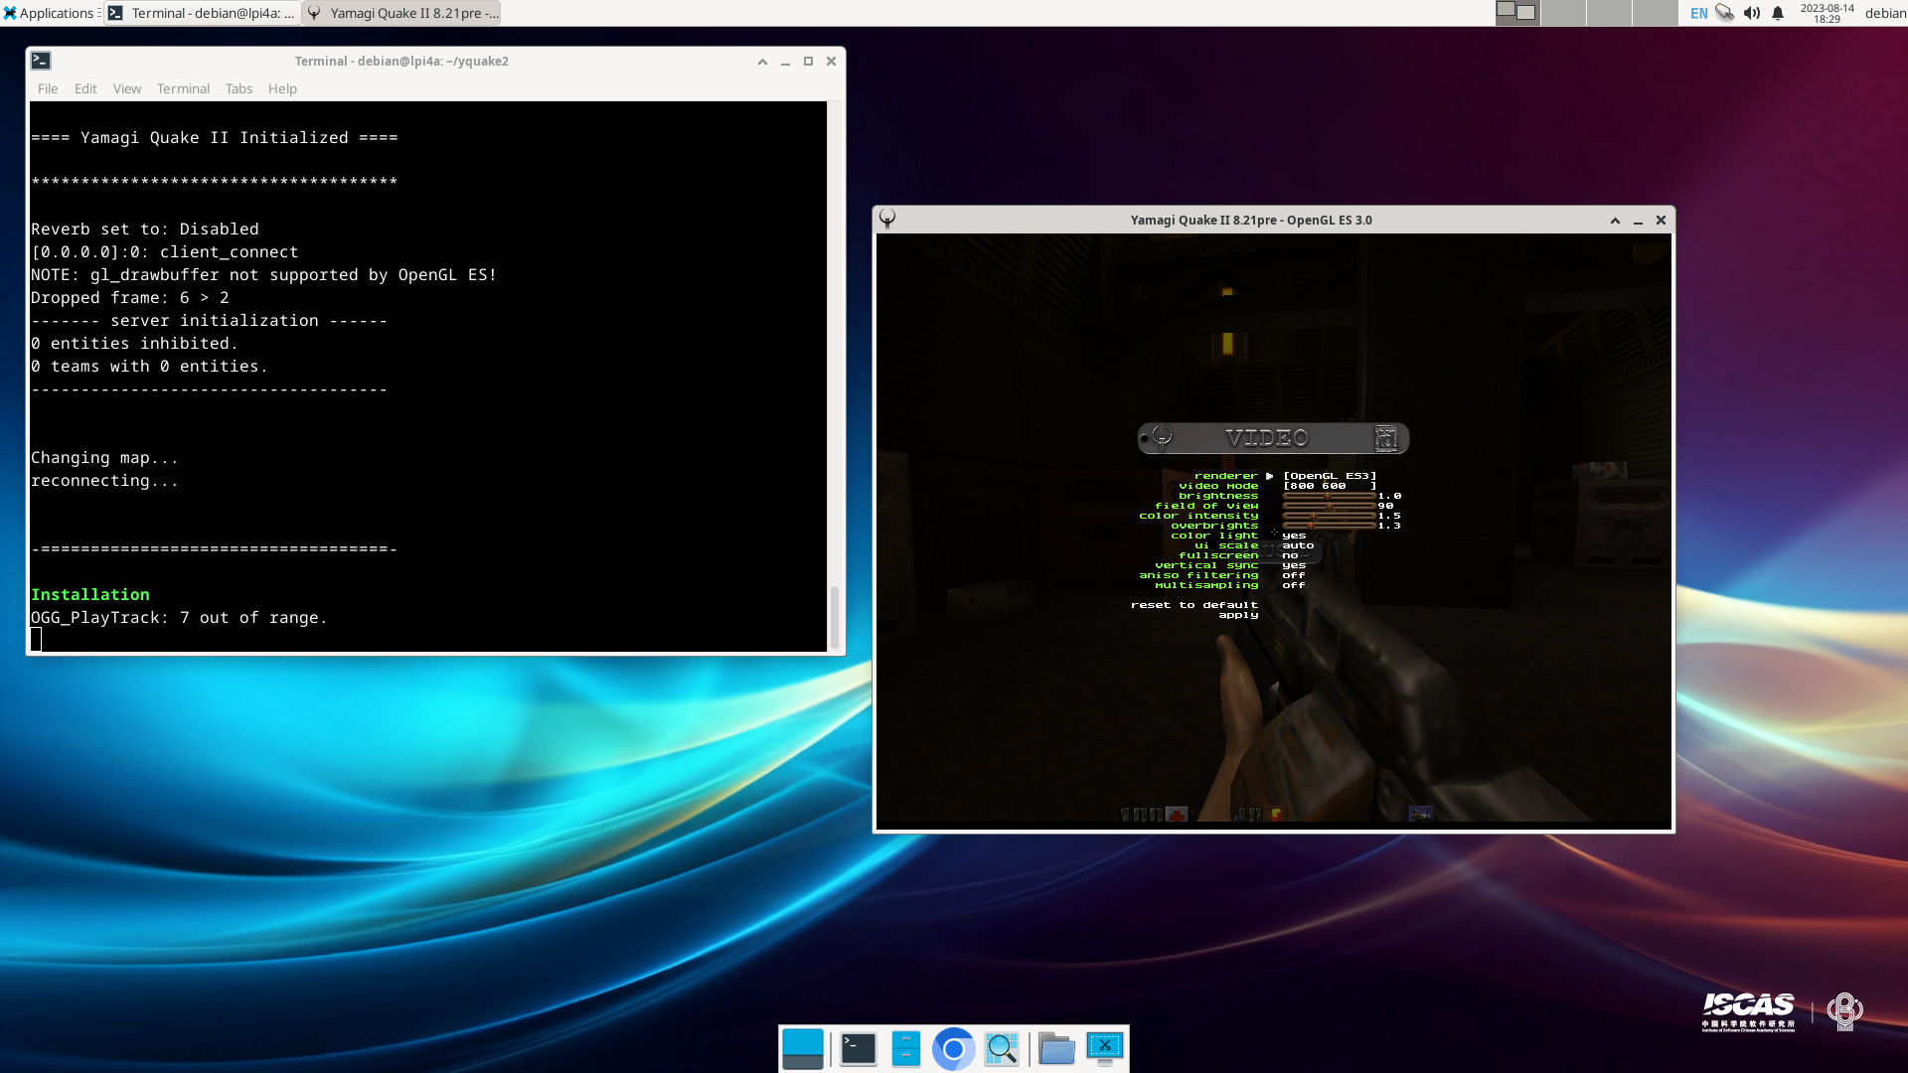Click the "Dropped frame: 6 > 2" terminal line

click(x=130, y=297)
